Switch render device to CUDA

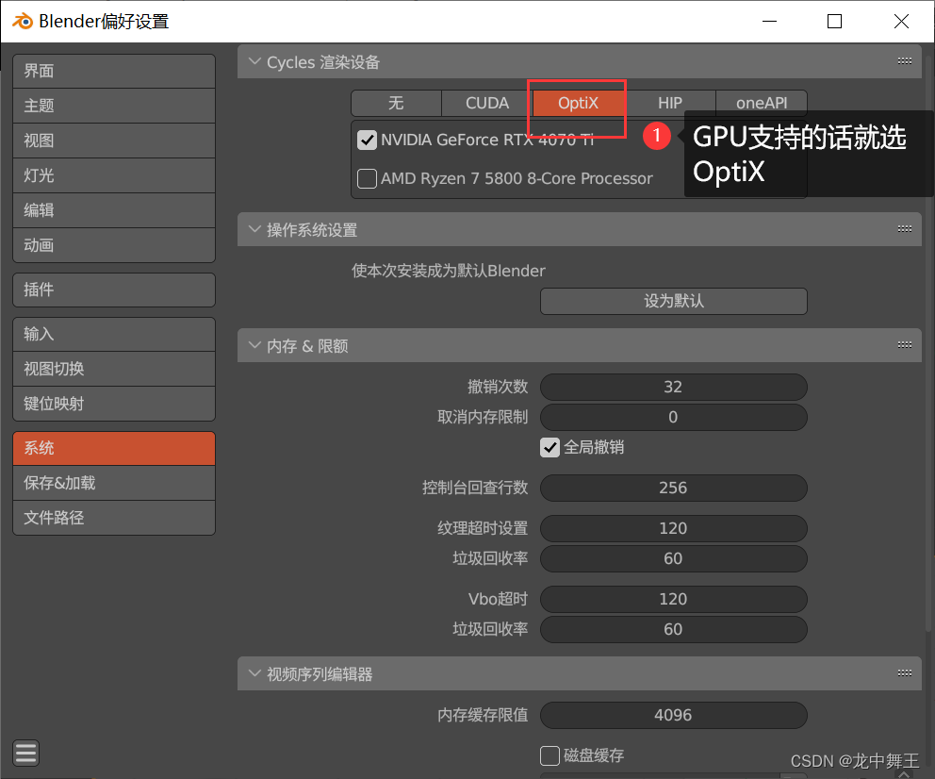(x=486, y=103)
